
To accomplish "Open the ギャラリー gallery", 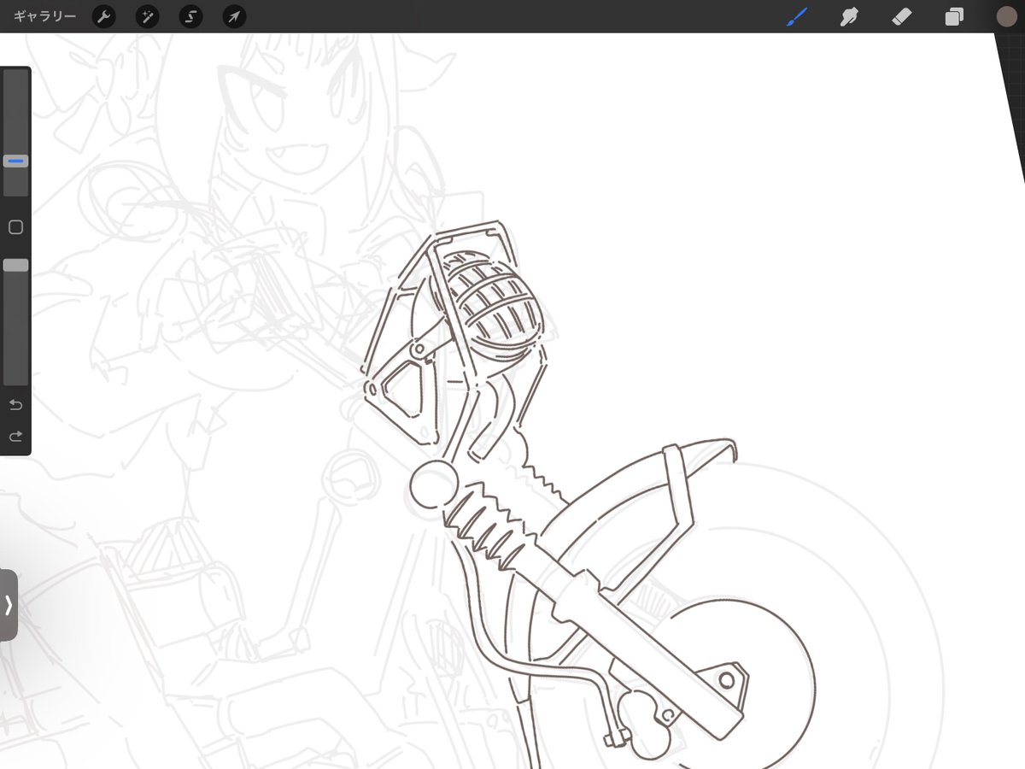I will click(x=44, y=16).
